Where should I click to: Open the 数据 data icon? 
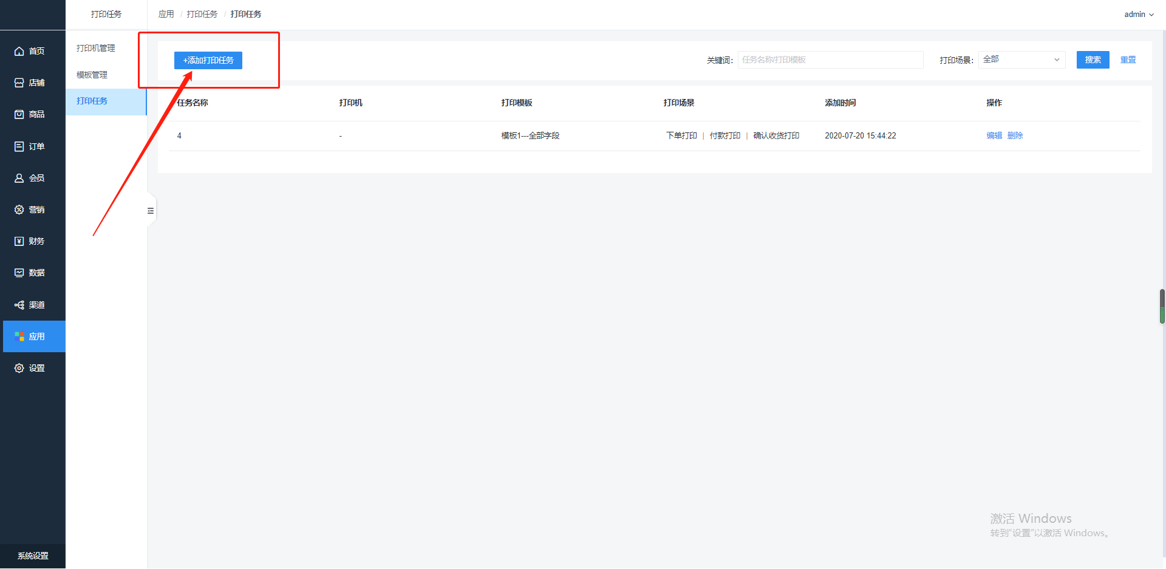pyautogui.click(x=19, y=273)
